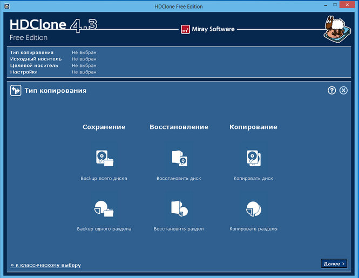Click the Восстановить диск label
Screen dimensions: 359x278
[x=179, y=178]
